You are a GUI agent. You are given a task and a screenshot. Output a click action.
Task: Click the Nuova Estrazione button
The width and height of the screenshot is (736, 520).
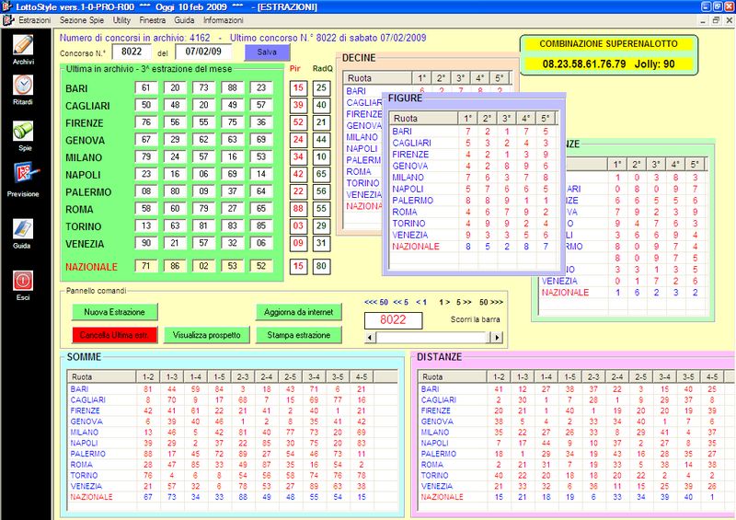click(114, 312)
